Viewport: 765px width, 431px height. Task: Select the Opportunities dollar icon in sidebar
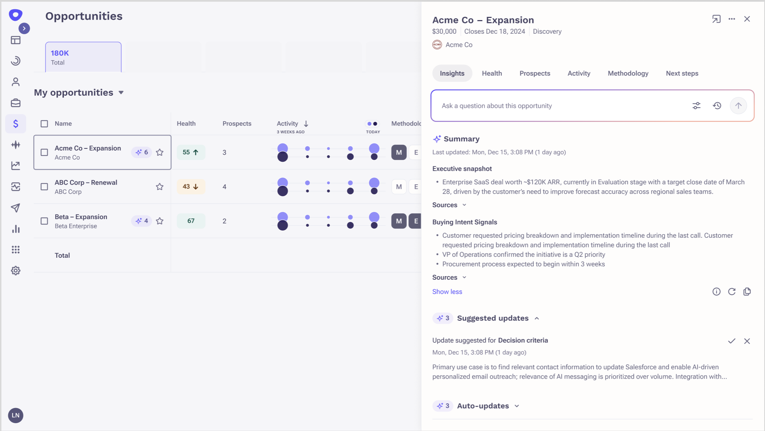click(15, 123)
